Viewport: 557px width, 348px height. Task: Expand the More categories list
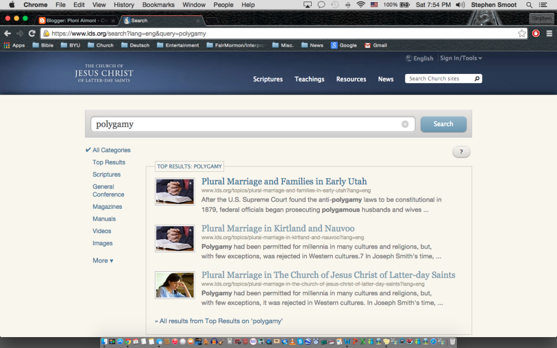[x=103, y=260]
